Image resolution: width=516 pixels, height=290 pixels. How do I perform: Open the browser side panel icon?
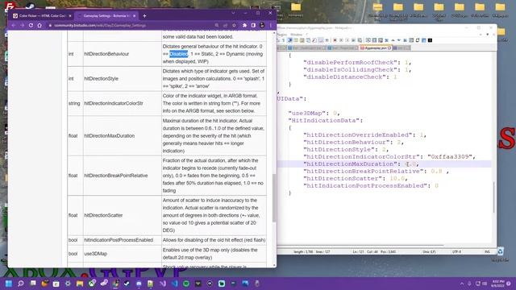click(x=253, y=25)
